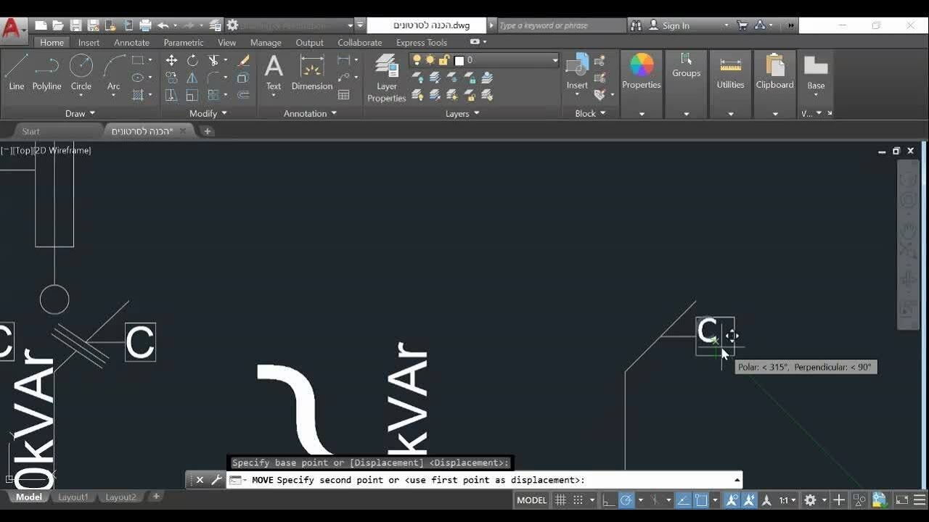The image size is (929, 522).
Task: Click the command line customize wrench
Action: pos(216,480)
